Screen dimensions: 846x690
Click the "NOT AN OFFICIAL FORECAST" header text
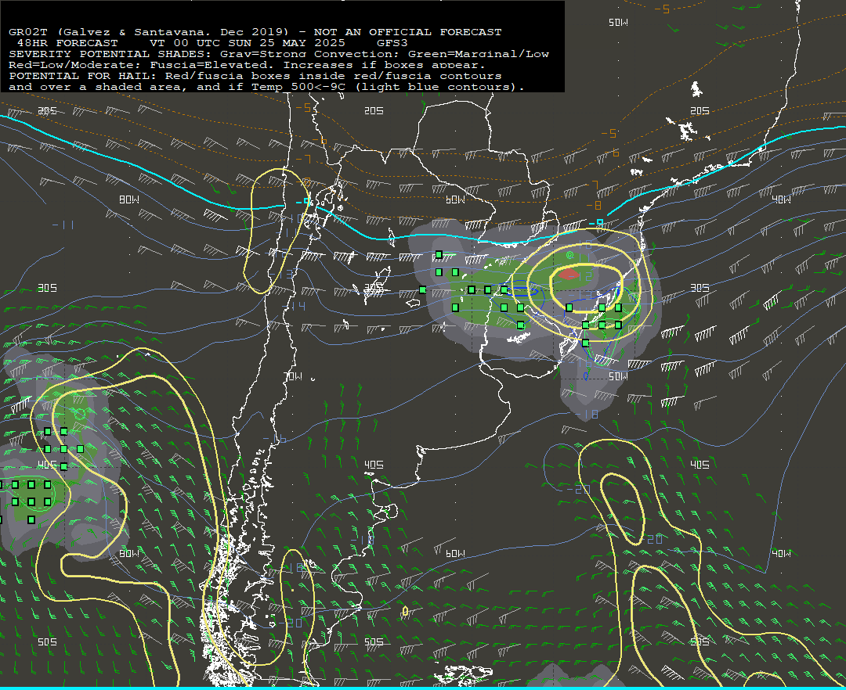tap(408, 32)
